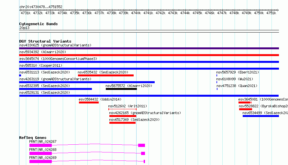Click the nsv6529131 Sedlazeck2020 label
This screenshot has width=288, height=165.
pos(45,92)
